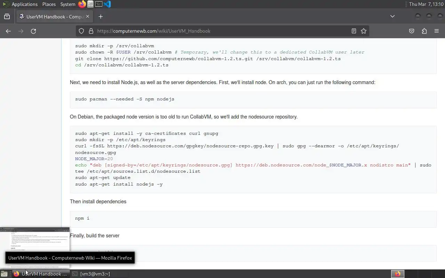Reload the current page
The width and height of the screenshot is (445, 278).
(x=33, y=31)
